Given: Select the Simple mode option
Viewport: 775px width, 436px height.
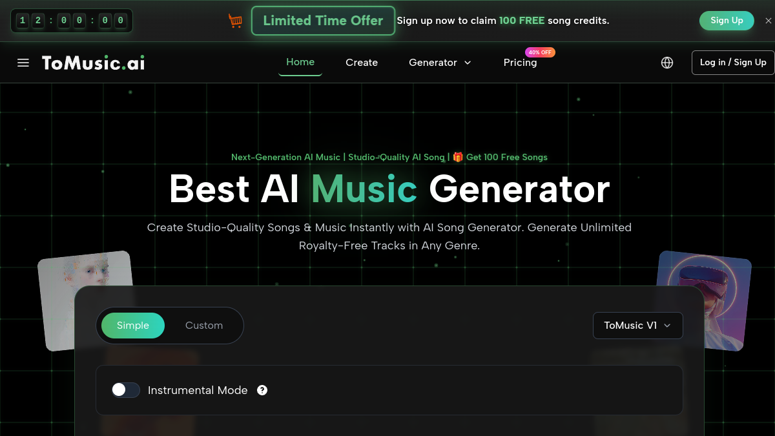Looking at the screenshot, I should pyautogui.click(x=133, y=326).
